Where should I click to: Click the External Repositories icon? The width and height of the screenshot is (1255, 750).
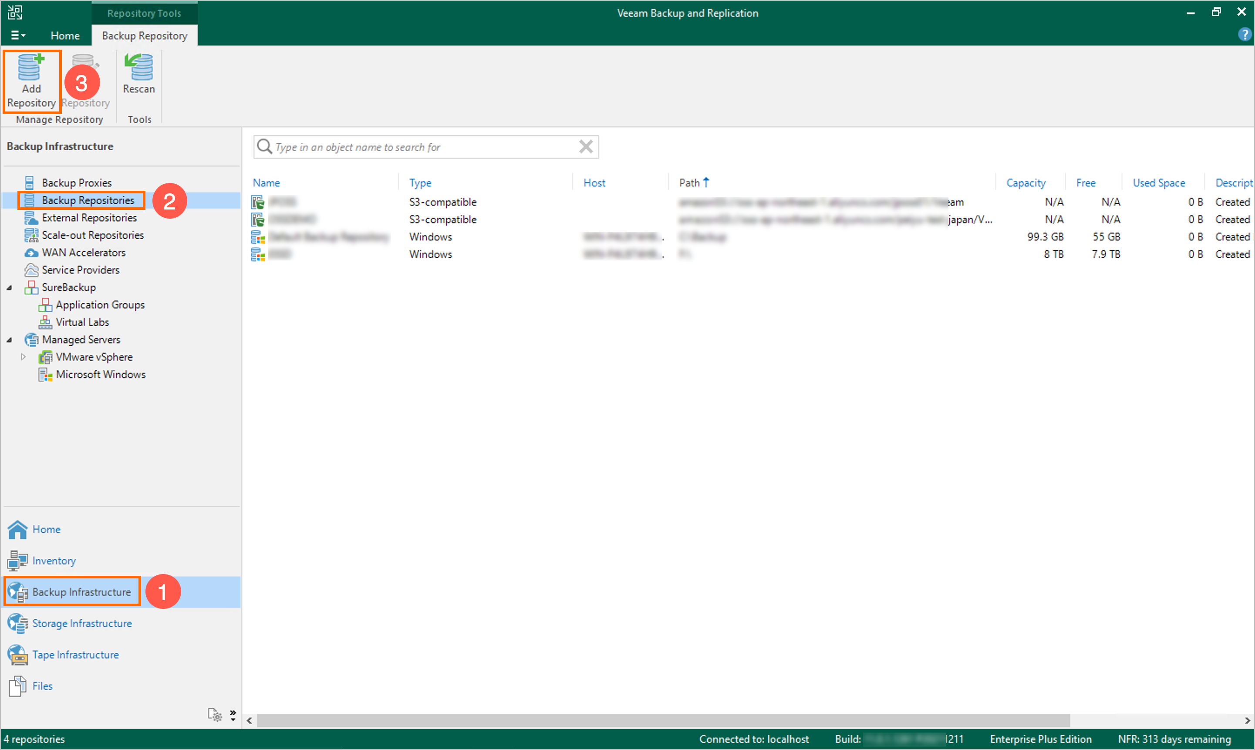coord(31,218)
